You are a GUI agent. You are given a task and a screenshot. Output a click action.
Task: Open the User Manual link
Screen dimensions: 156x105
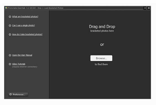click(x=22, y=55)
